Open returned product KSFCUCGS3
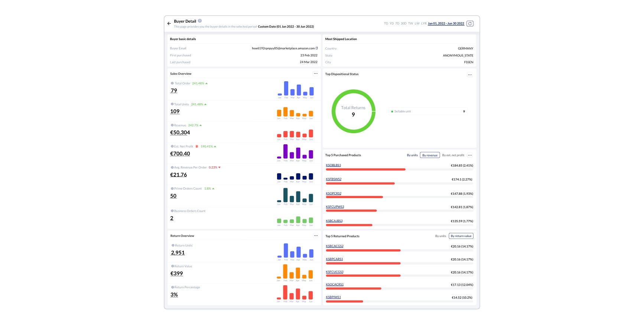This screenshot has height=325, width=644. tap(335, 272)
